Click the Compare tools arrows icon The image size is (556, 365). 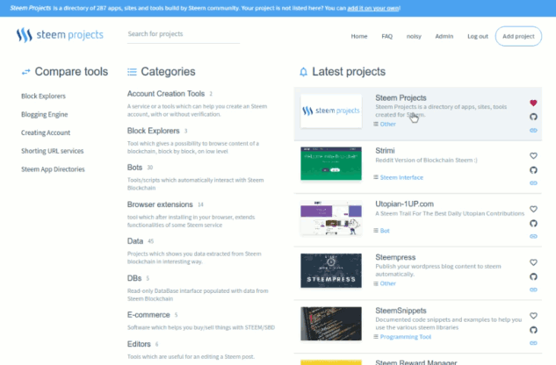(25, 72)
